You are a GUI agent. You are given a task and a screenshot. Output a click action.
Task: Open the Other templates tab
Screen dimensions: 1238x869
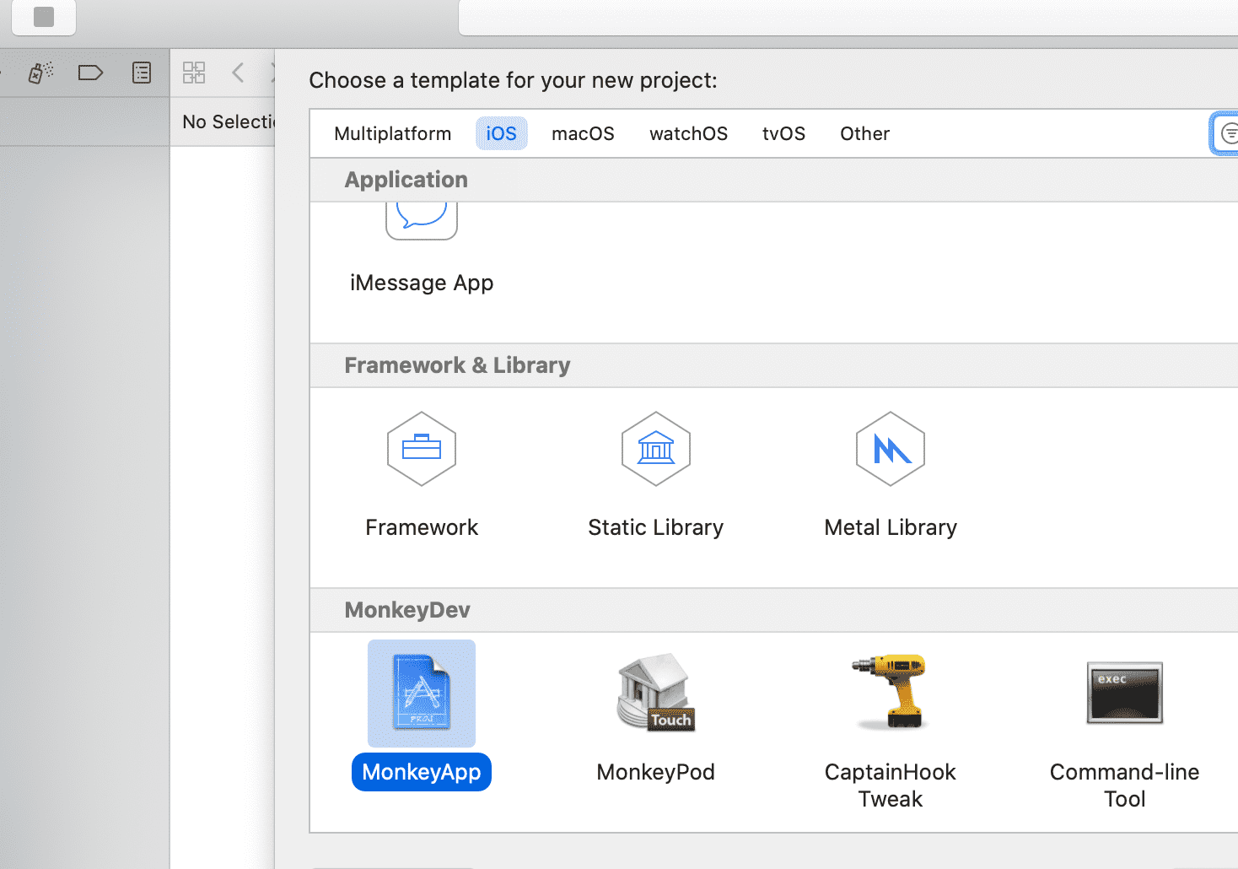[864, 133]
